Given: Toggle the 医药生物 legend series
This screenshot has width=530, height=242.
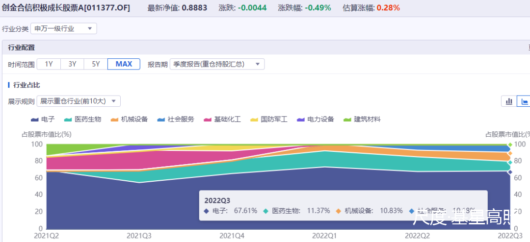Looking at the screenshot, I should [83, 119].
